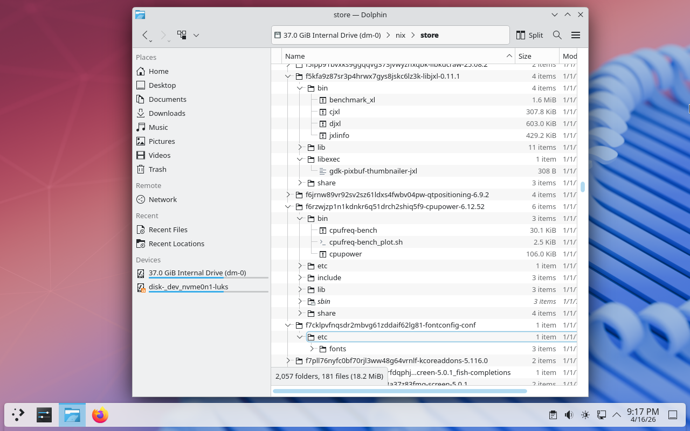The image size is (690, 431).
Task: Open view mode dropdown arrow
Action: 196,35
